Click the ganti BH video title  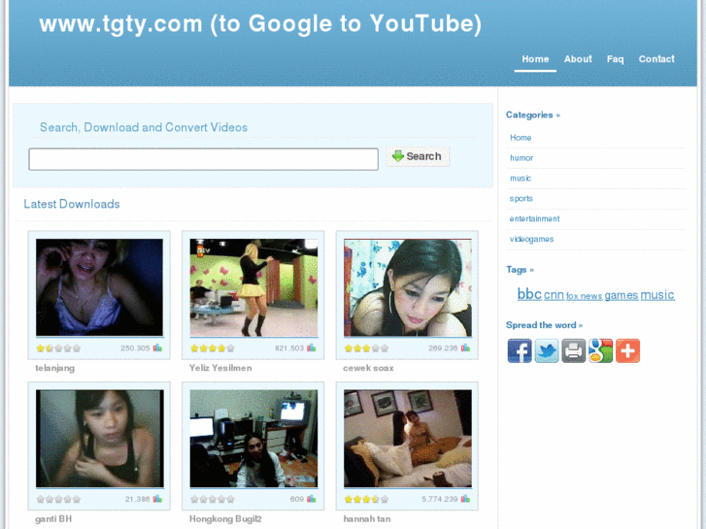[x=53, y=519]
